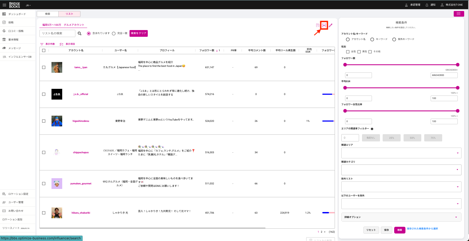This screenshot has width=469, height=241.
Task: Expand the 関連エリア dropdown
Action: 457,153
